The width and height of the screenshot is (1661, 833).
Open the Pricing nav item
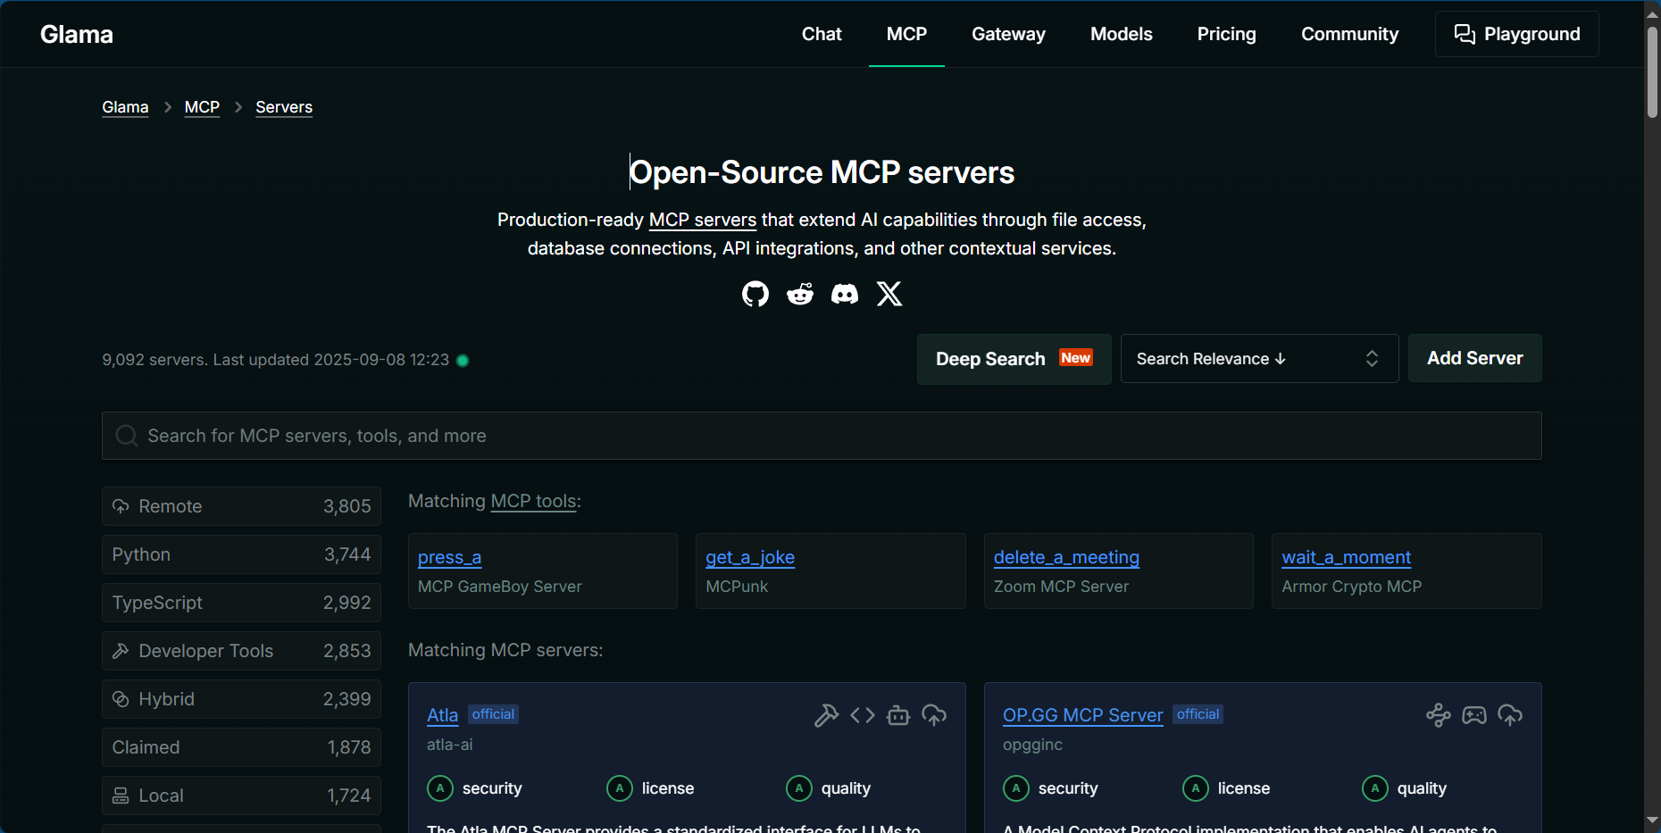click(x=1227, y=34)
